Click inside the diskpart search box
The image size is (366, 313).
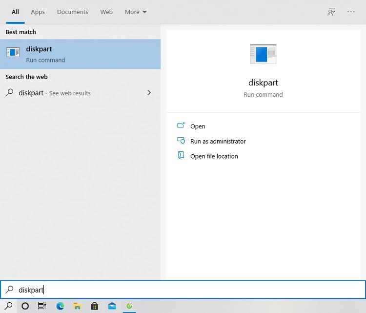(183, 290)
